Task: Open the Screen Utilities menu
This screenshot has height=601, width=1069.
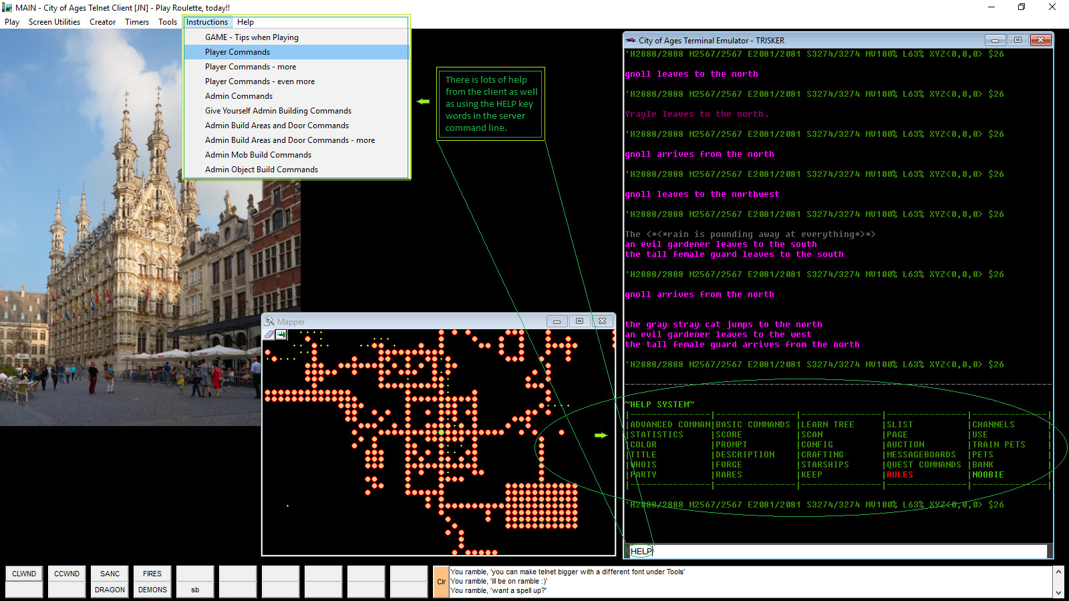Action: tap(54, 21)
